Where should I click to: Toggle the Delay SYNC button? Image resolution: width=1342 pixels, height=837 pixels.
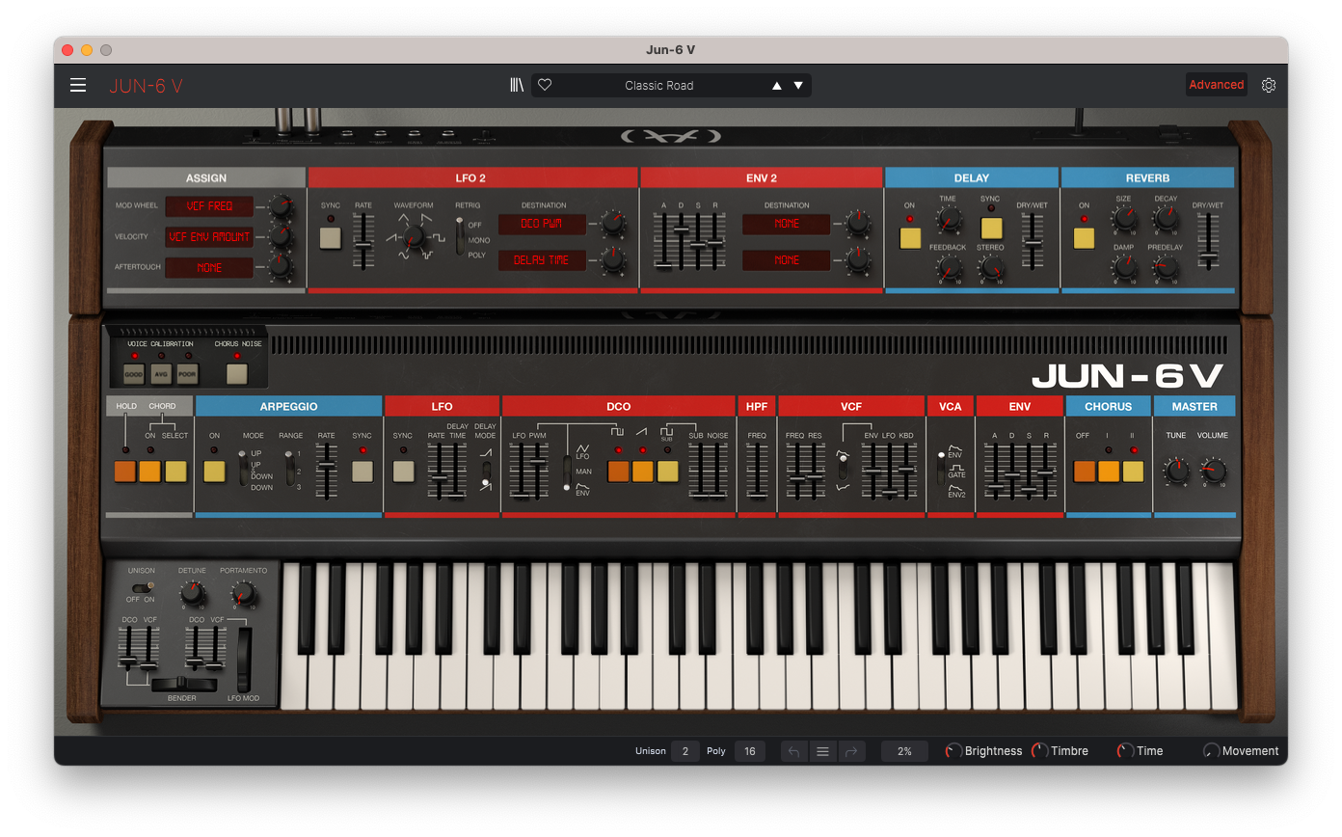coord(991,229)
